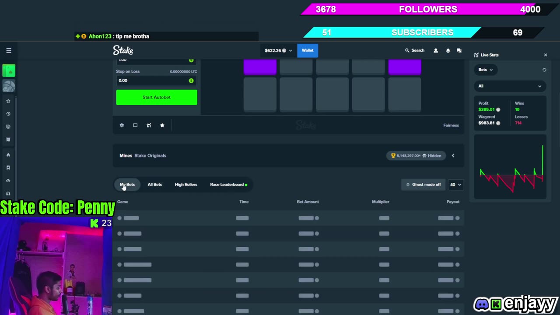The width and height of the screenshot is (560, 315).
Task: Open the Wallet button
Action: point(308,50)
